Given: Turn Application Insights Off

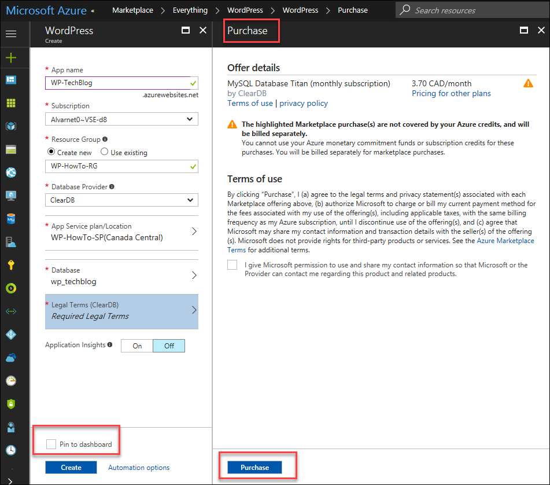Looking at the screenshot, I should pos(169,346).
